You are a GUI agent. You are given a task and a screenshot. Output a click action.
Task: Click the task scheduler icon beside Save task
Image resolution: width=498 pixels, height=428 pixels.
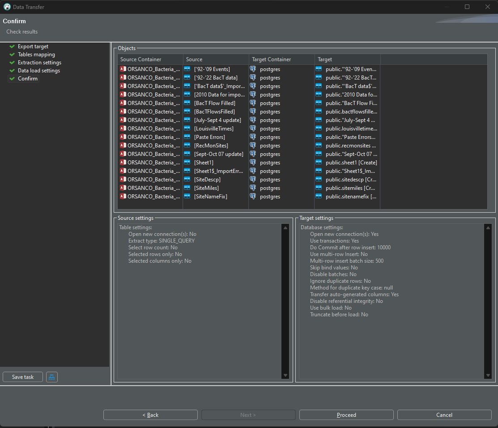tap(52, 377)
